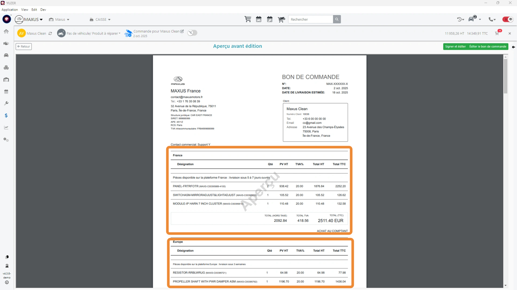Toggle the switch next to the order title

(x=192, y=33)
